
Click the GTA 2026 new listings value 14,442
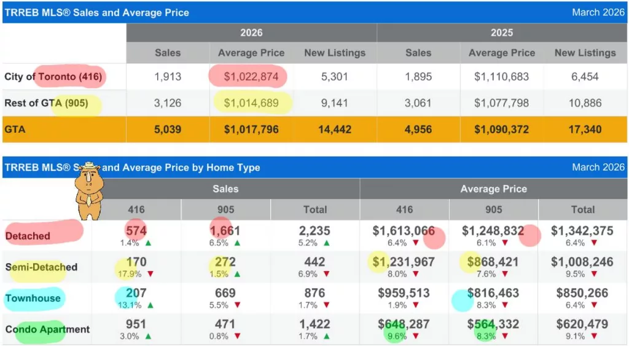(335, 130)
